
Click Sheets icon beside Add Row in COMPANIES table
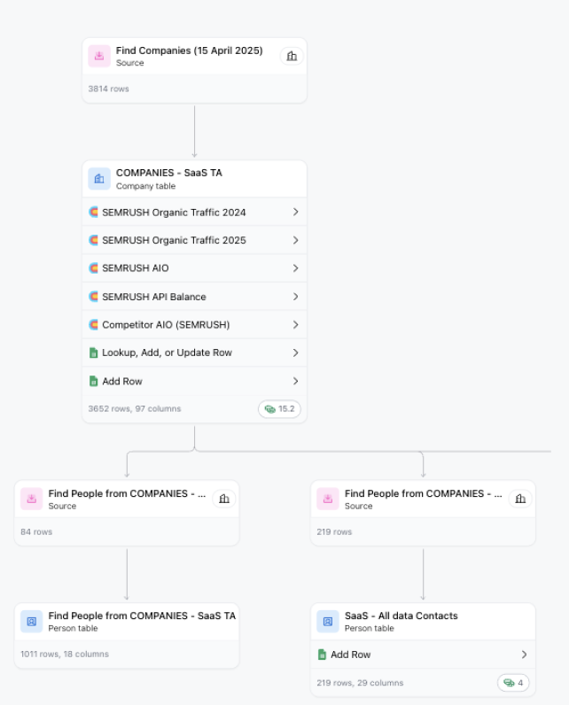pos(94,381)
